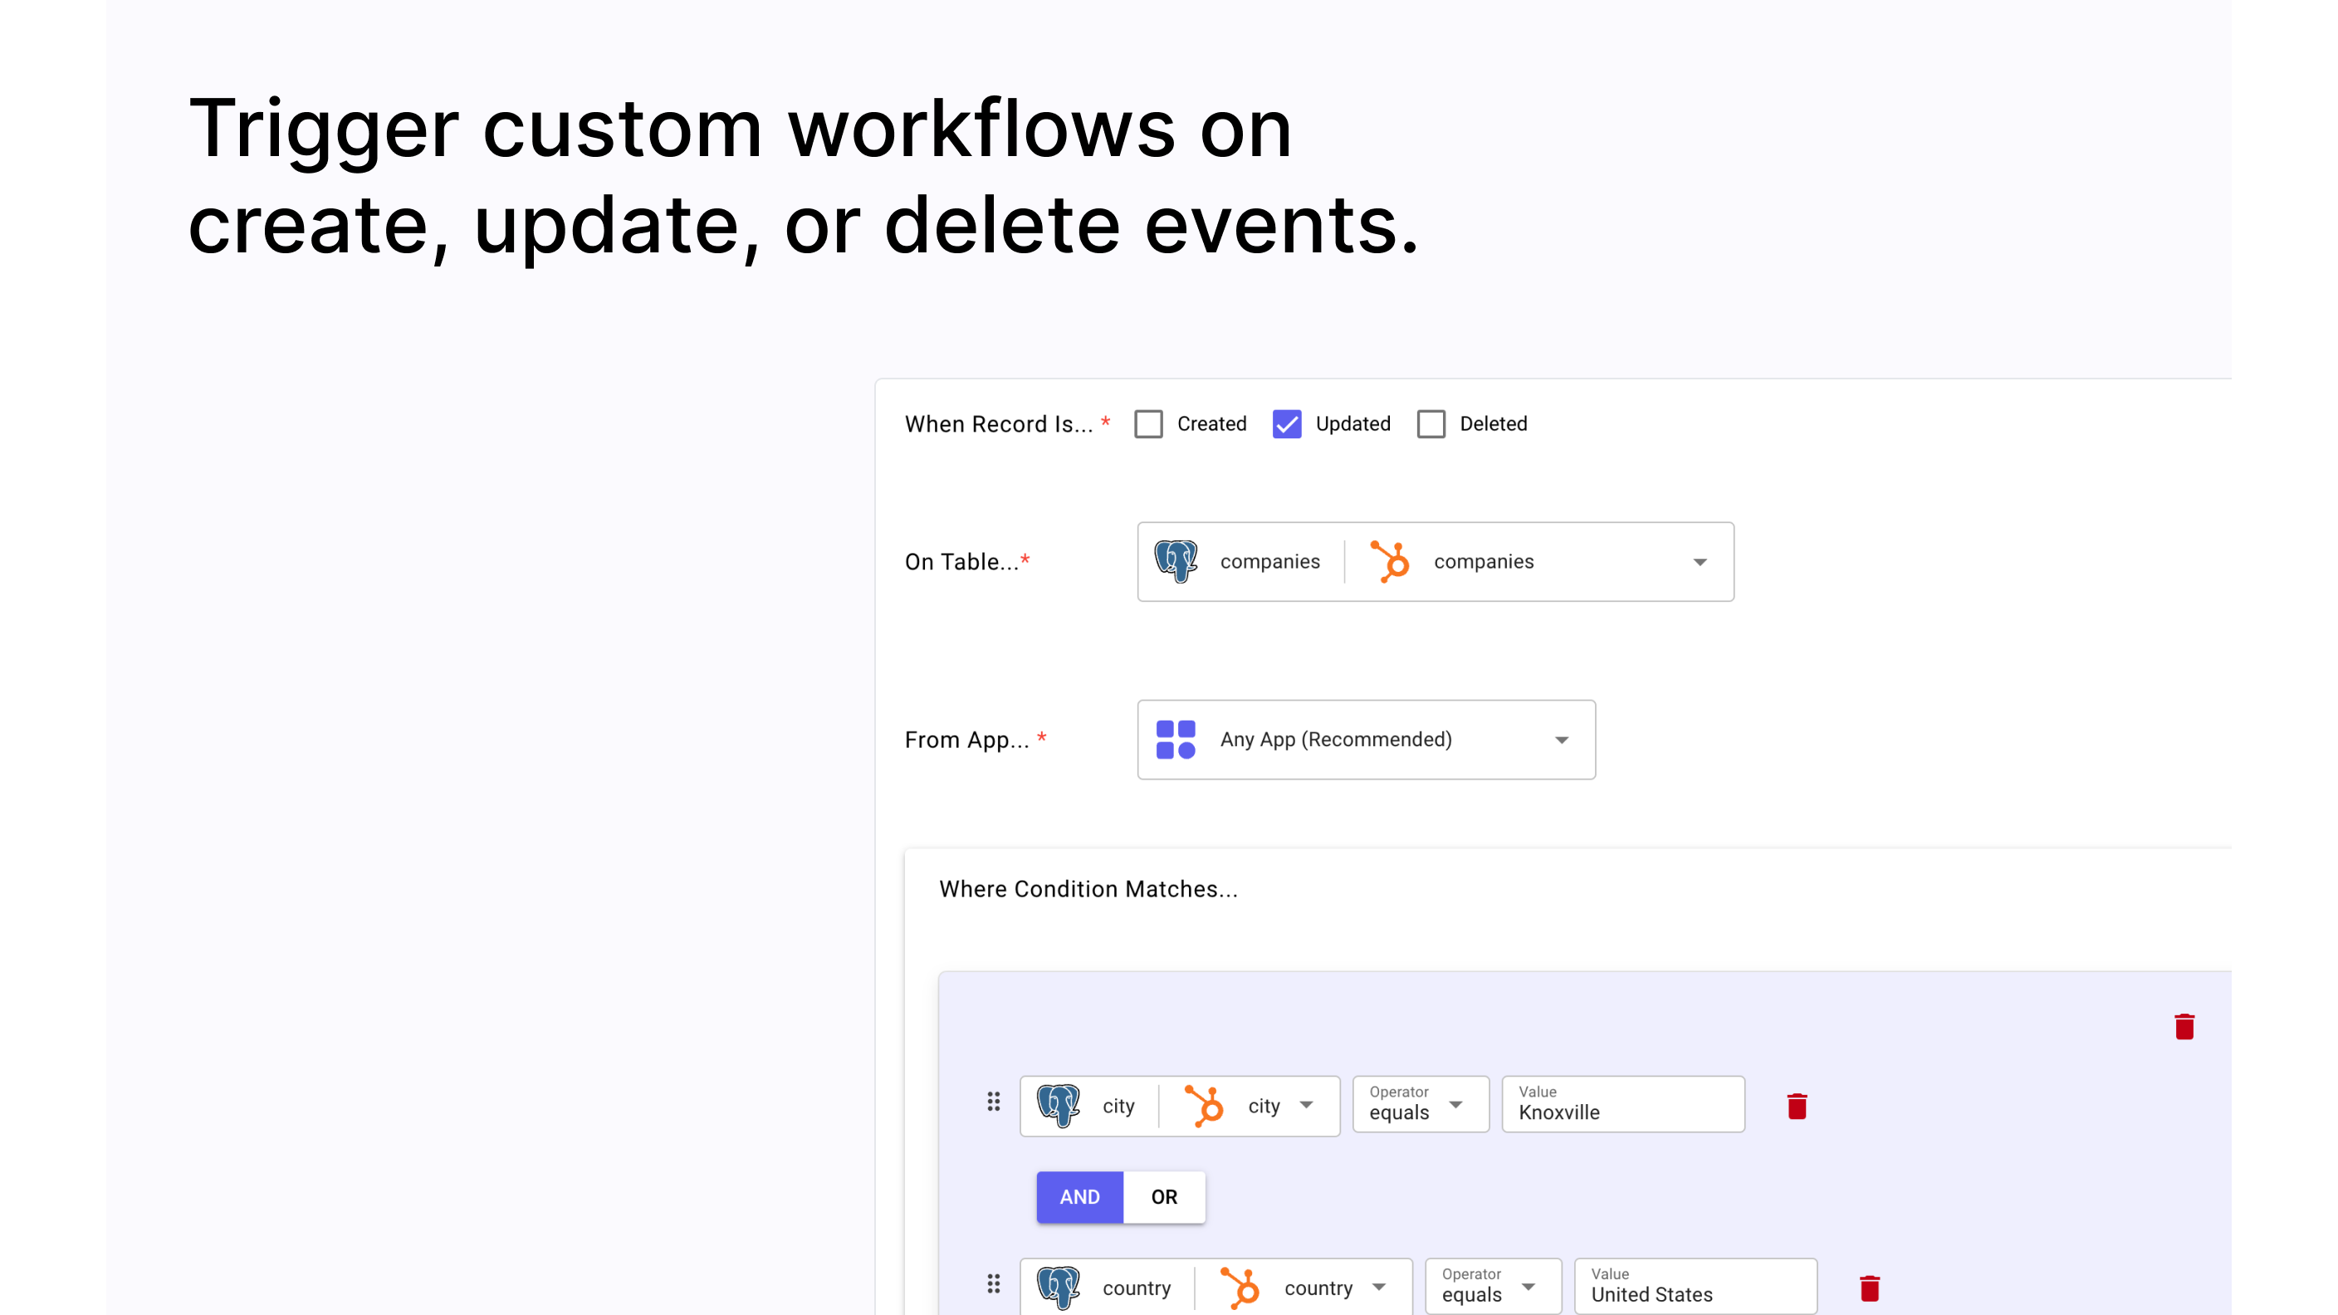Check the Created checkbox
The height and width of the screenshot is (1315, 2338).
click(1148, 424)
